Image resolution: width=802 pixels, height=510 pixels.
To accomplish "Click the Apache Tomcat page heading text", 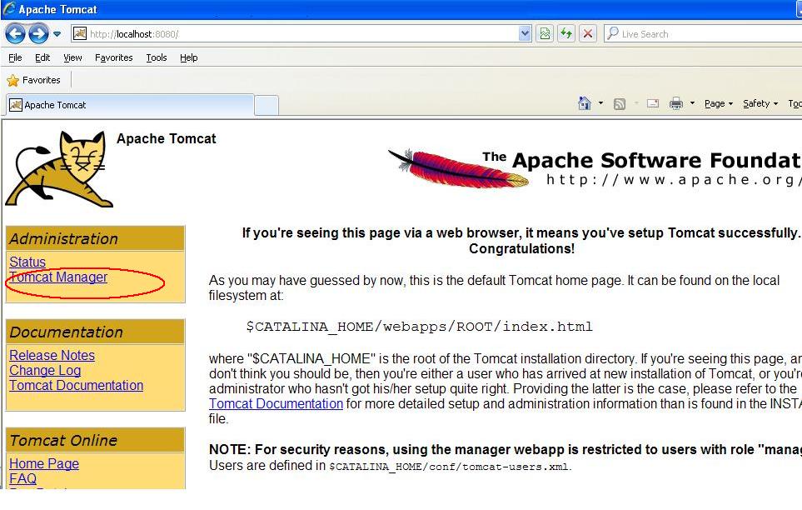I will pyautogui.click(x=167, y=139).
